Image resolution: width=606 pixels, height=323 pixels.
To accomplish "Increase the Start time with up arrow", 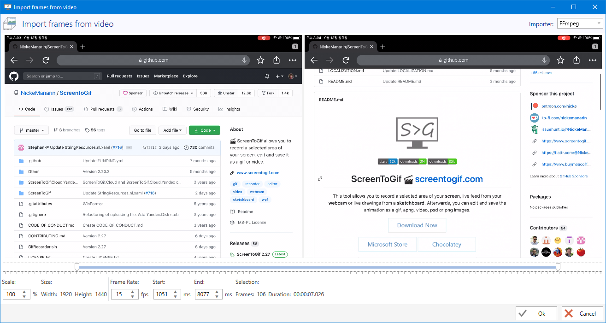I will tap(175, 292).
